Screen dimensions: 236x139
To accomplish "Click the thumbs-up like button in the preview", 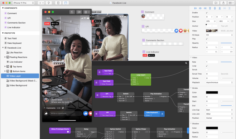I will pyautogui.click(x=85, y=113).
